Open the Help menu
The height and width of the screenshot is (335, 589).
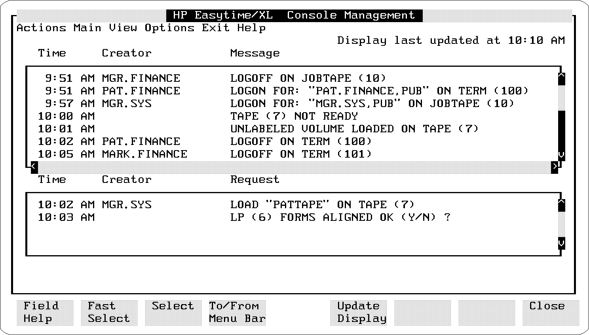251,28
